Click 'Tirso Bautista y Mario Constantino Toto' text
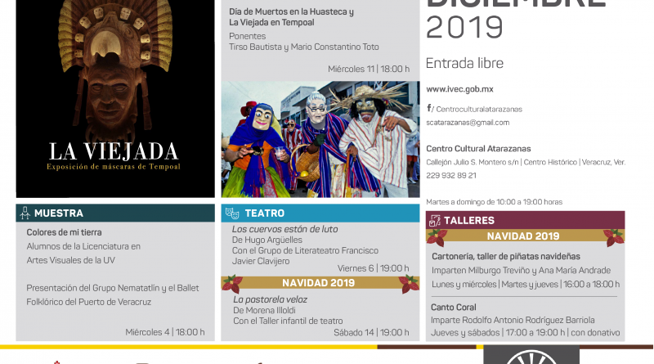Image resolution: width=654 pixels, height=364 pixels. (303, 47)
